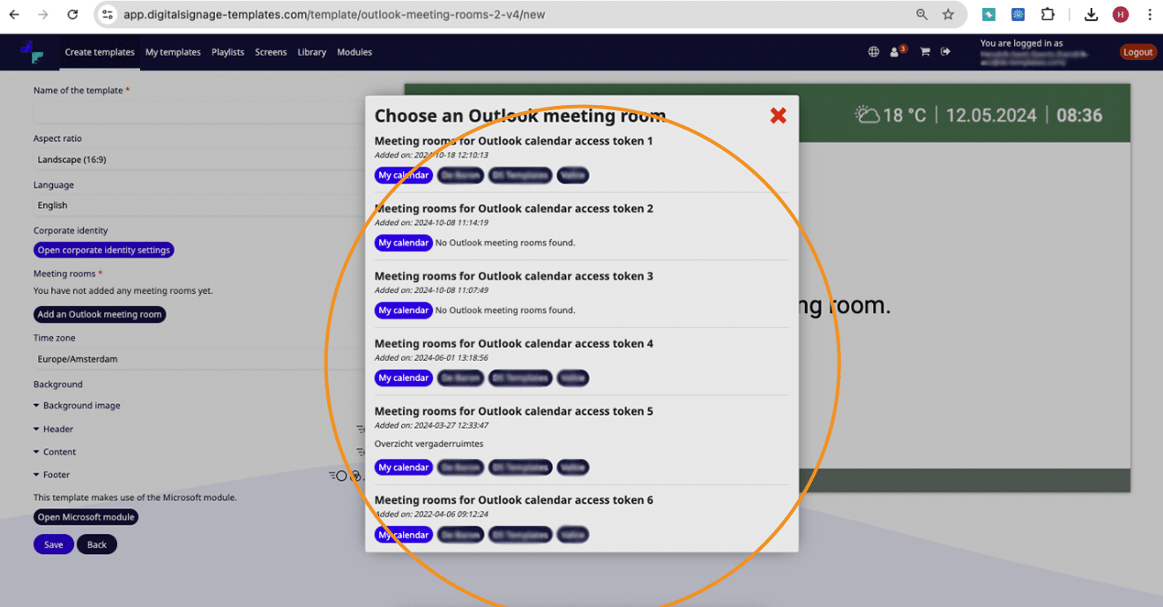Open corporate identity settings
Viewport: 1163px width, 607px height.
tap(103, 251)
